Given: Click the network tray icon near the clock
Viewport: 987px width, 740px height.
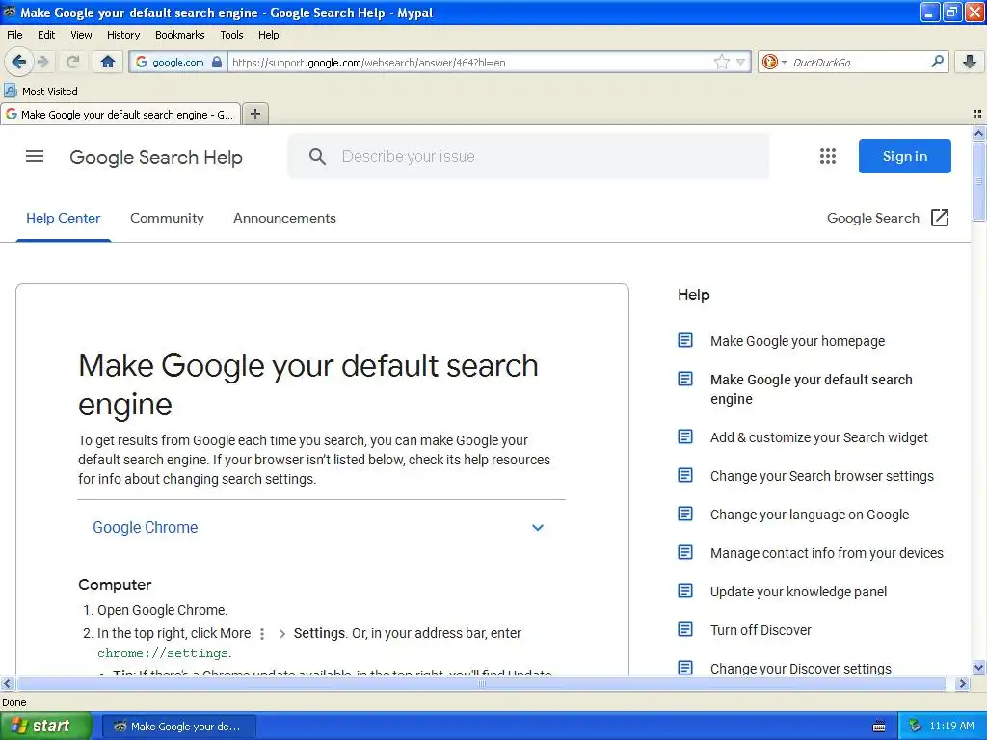Looking at the screenshot, I should pyautogui.click(x=916, y=726).
